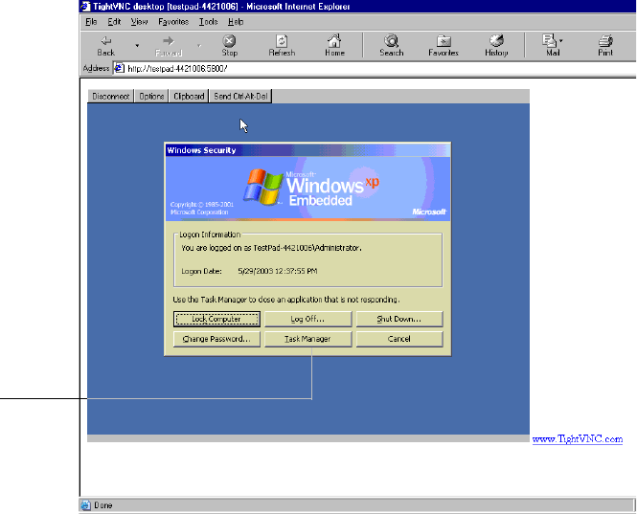Click the Print toolbar icon
637x514 pixels.
tap(605, 41)
